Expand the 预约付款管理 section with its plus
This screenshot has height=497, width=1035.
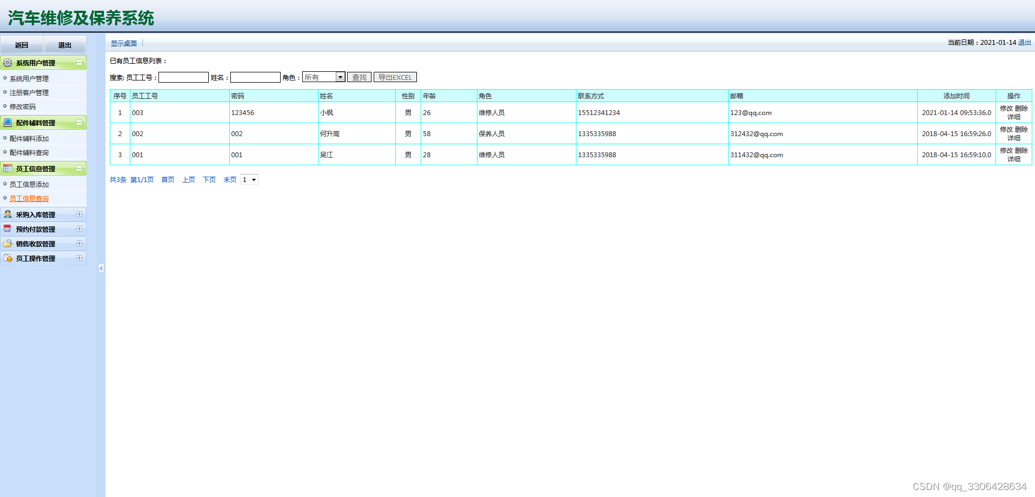(x=79, y=229)
